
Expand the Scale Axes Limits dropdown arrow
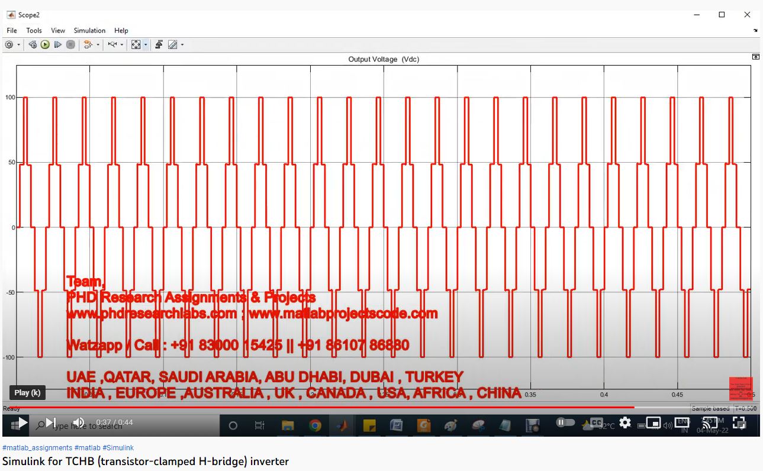tap(146, 44)
